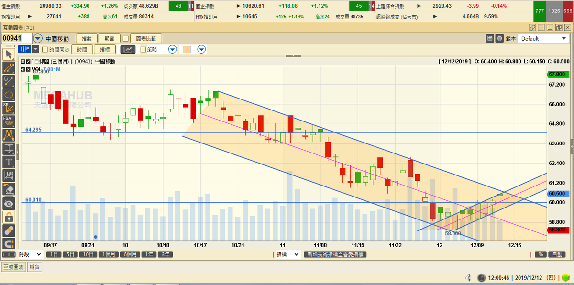Expand the 上證綜合指數 arrow
This screenshot has height=285, width=574.
click(419, 6)
